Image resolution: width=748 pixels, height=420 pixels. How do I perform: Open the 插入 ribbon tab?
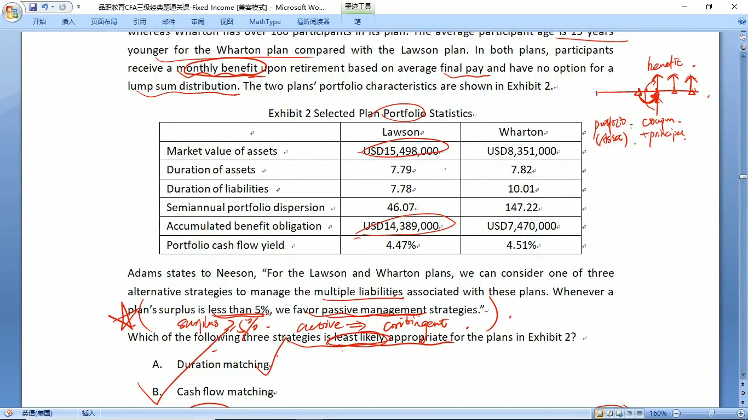[68, 22]
